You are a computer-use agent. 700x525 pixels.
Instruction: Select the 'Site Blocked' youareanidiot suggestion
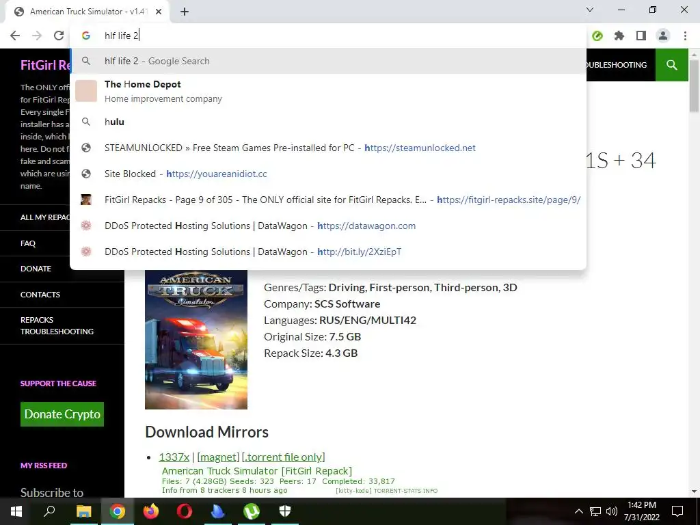[328, 174]
